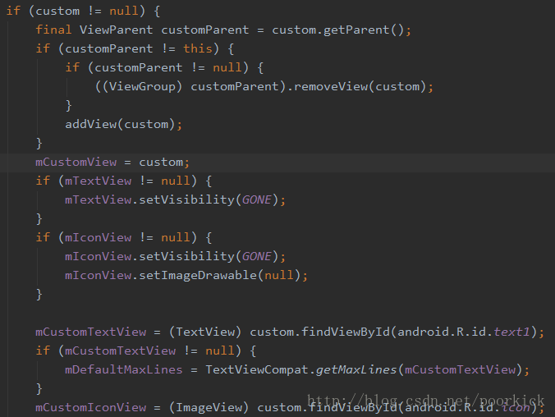Click 'customParent' in 'final ViewParent customParent' declaration
Viewport: 555px width, 417px height.
pos(205,30)
